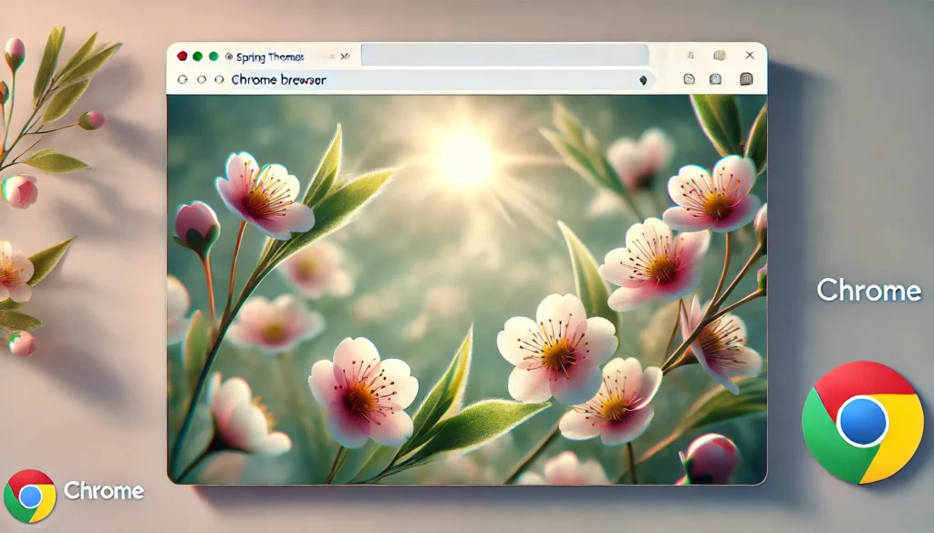Click the Chrome label near the bottom logo

103,490
